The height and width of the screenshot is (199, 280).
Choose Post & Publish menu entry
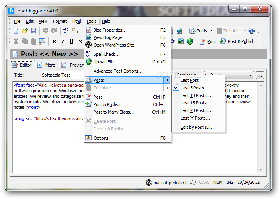[x=127, y=104]
